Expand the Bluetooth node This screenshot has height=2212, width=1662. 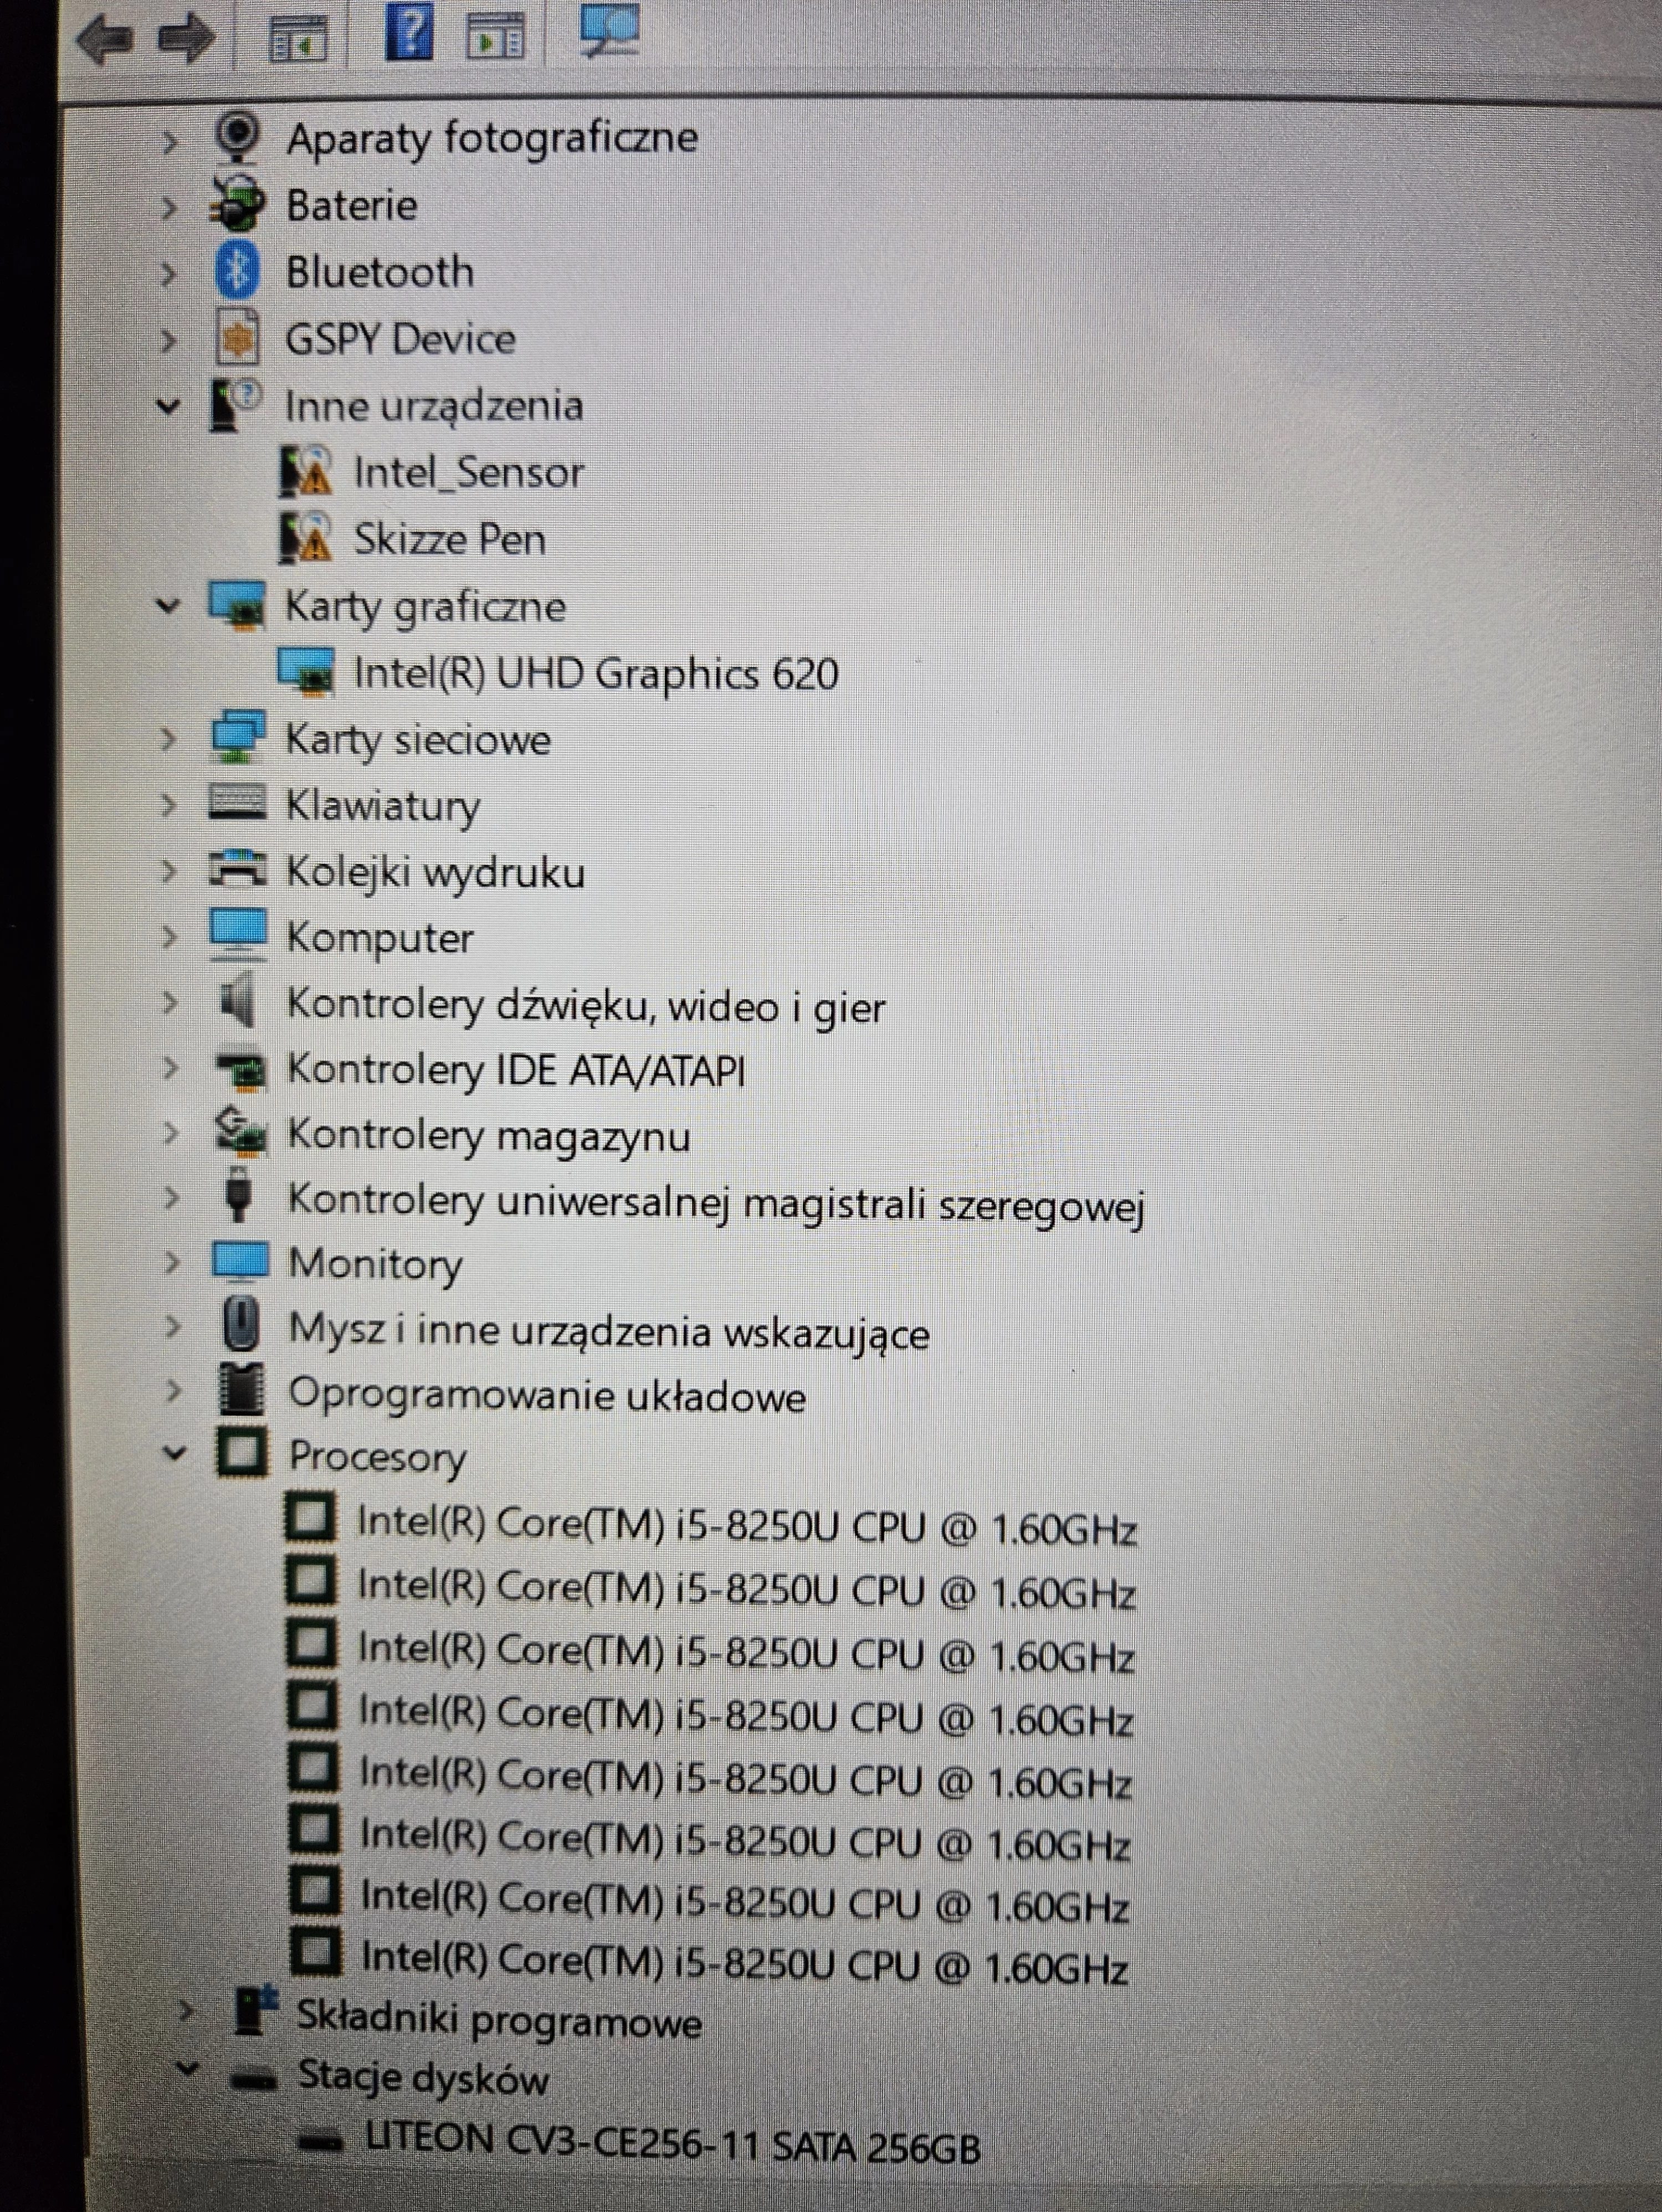tap(169, 274)
